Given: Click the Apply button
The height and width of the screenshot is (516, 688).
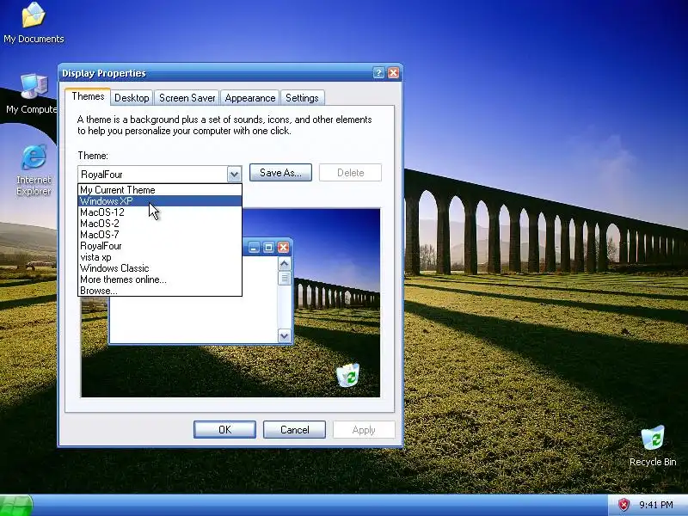Looking at the screenshot, I should tap(364, 429).
